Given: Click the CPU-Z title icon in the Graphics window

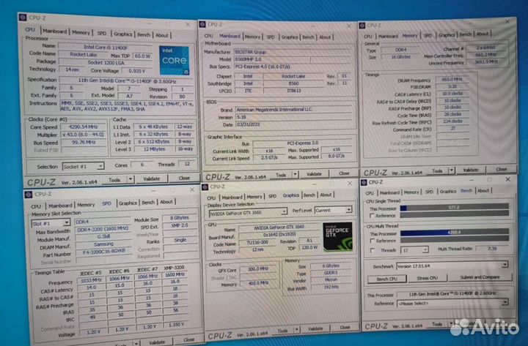Looking at the screenshot, I should [x=205, y=187].
